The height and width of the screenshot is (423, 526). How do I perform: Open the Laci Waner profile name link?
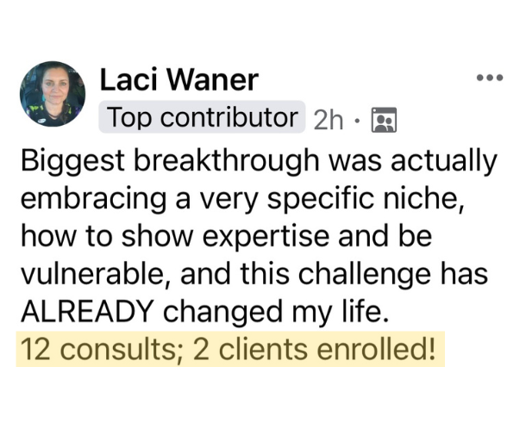178,79
